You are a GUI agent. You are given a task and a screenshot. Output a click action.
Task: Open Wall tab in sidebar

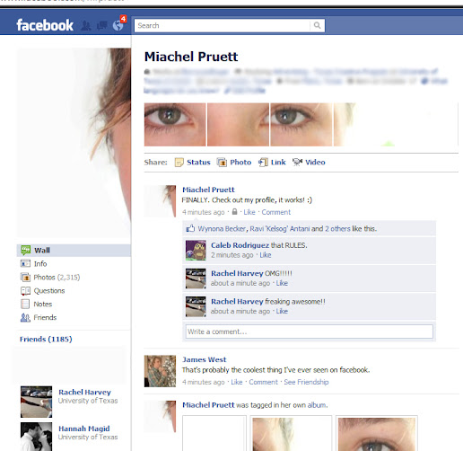click(74, 251)
